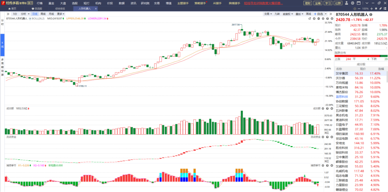Open settings gear in the title bar
This screenshot has width=388, height=192.
pyautogui.click(x=352, y=3)
